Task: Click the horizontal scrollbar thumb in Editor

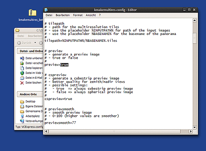Action: [x=114, y=131]
